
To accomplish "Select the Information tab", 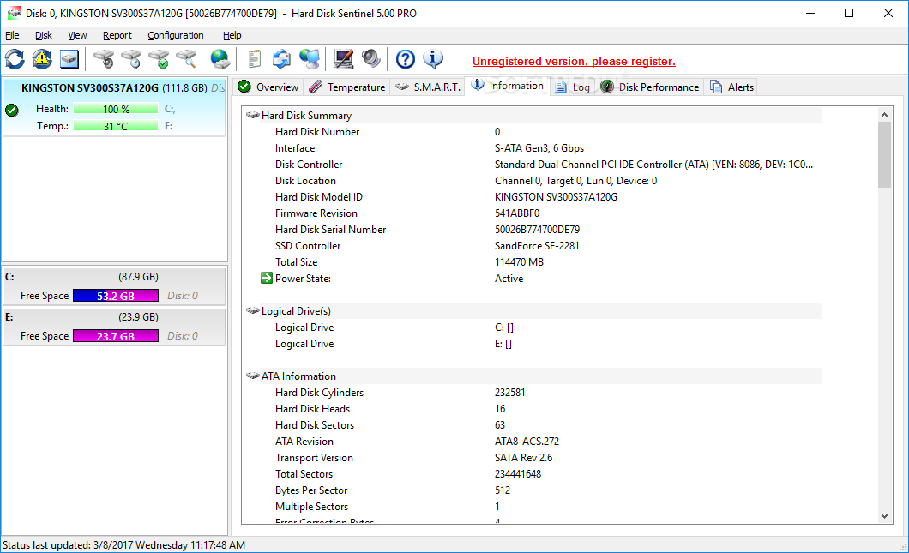I will (508, 86).
